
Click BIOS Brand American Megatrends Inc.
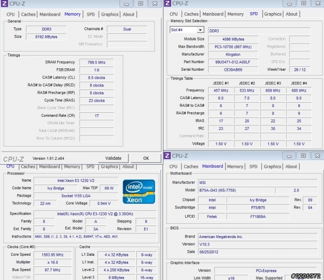tap(258, 237)
